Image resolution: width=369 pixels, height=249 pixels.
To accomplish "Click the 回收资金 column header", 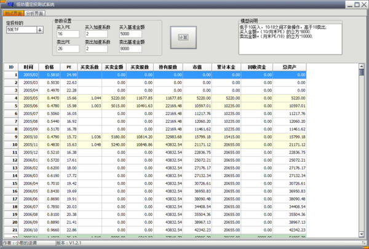I will (x=257, y=67).
